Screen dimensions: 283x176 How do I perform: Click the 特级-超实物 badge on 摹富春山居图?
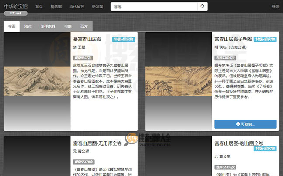coord(124,40)
